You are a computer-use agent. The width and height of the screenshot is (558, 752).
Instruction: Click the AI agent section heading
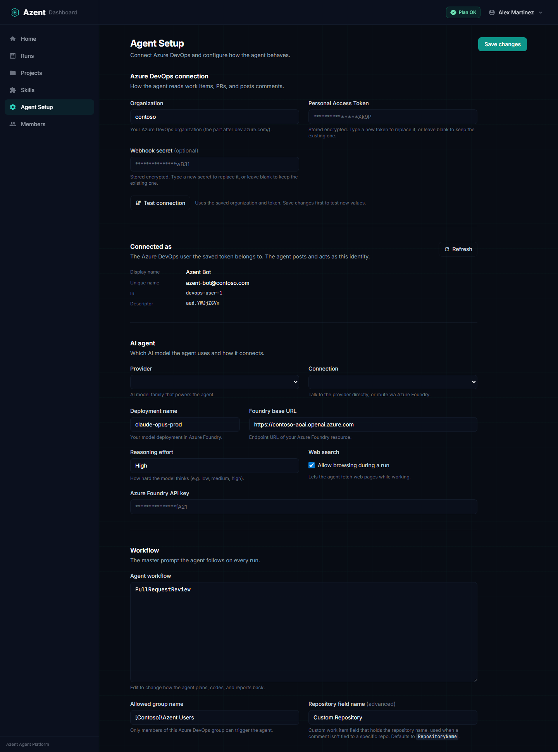[143, 343]
